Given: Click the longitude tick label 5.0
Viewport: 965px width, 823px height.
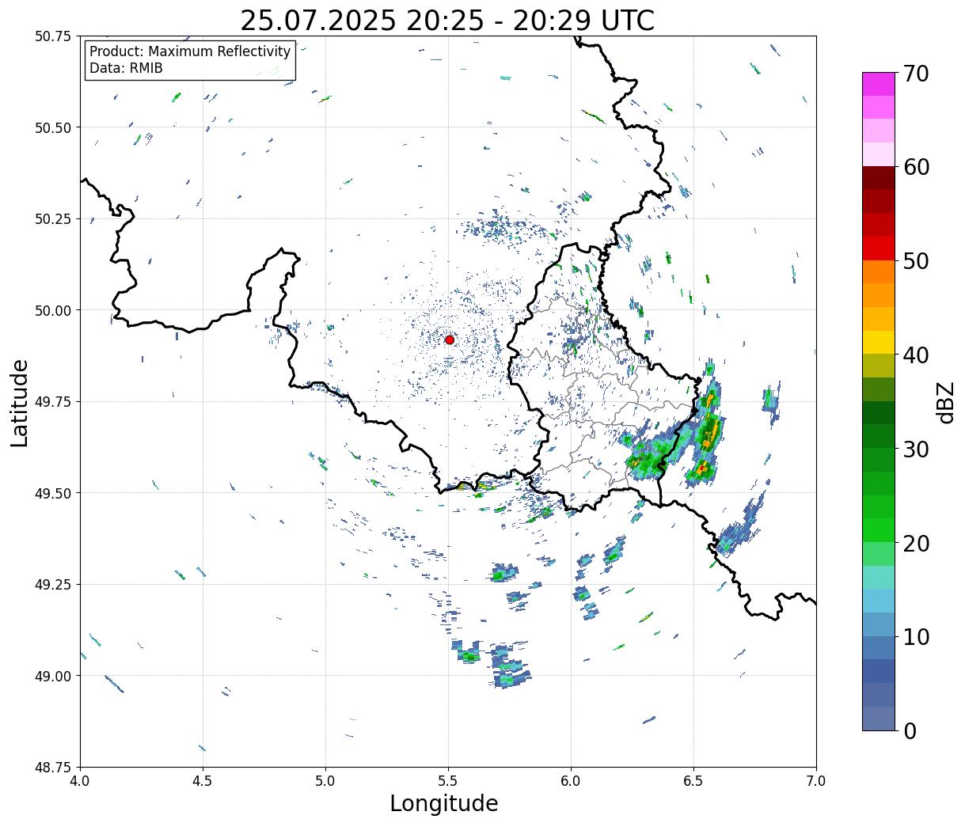Looking at the screenshot, I should click(x=326, y=781).
